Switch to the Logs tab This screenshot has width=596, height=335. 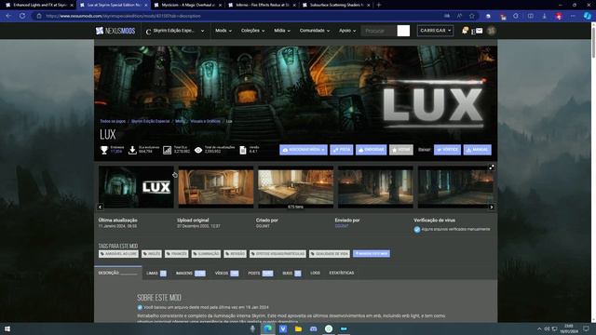tap(315, 273)
